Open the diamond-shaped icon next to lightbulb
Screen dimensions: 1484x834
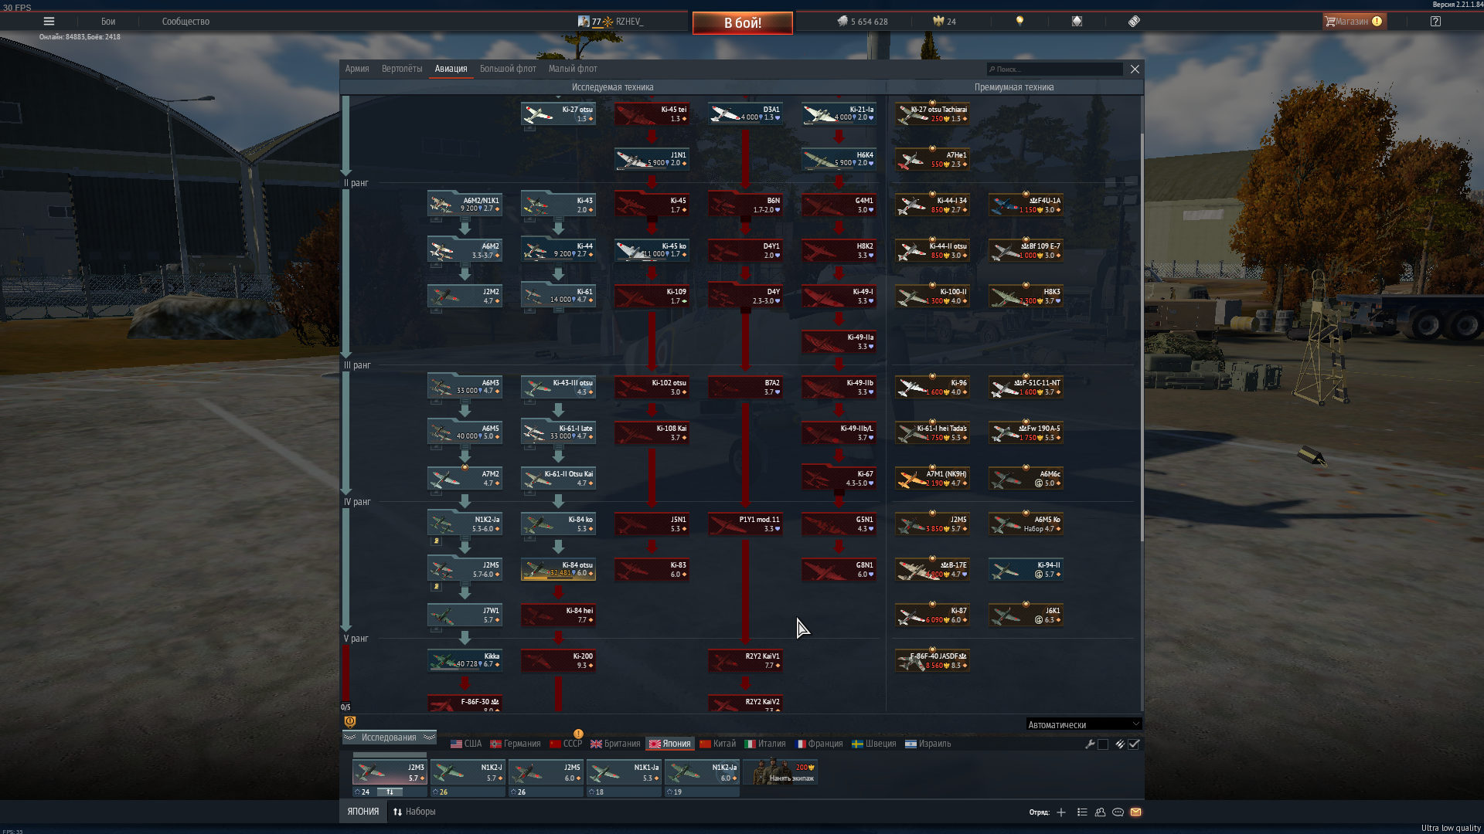1077,22
